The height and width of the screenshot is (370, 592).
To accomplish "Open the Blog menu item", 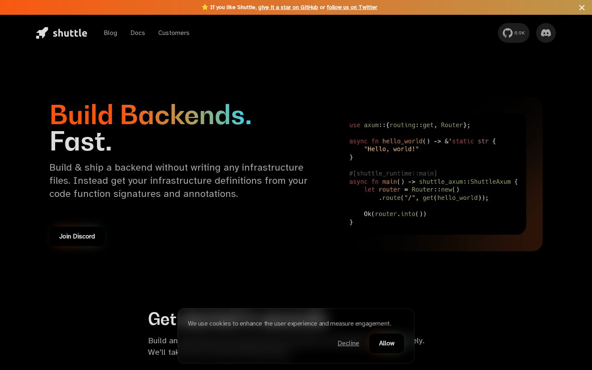I will click(111, 33).
